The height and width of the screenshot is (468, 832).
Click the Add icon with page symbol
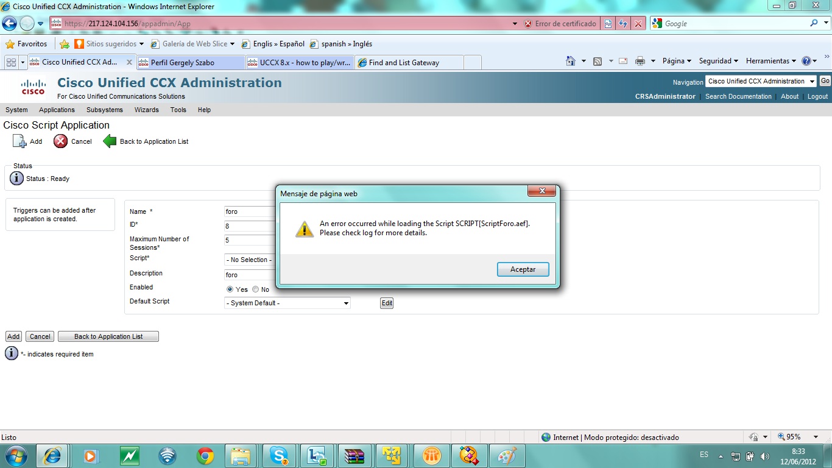19,141
